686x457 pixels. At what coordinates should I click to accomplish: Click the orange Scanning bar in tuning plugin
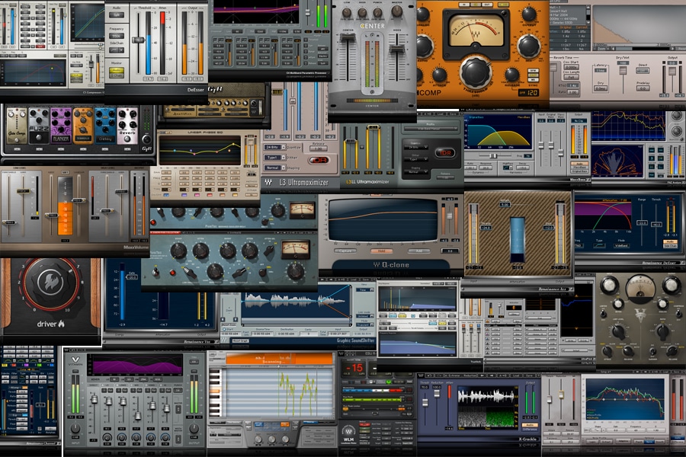tap(279, 359)
